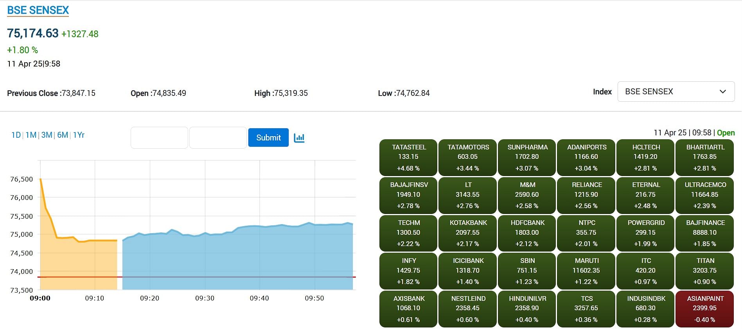742x329 pixels.
Task: Choose the HDFCBANK tile
Action: [527, 233]
